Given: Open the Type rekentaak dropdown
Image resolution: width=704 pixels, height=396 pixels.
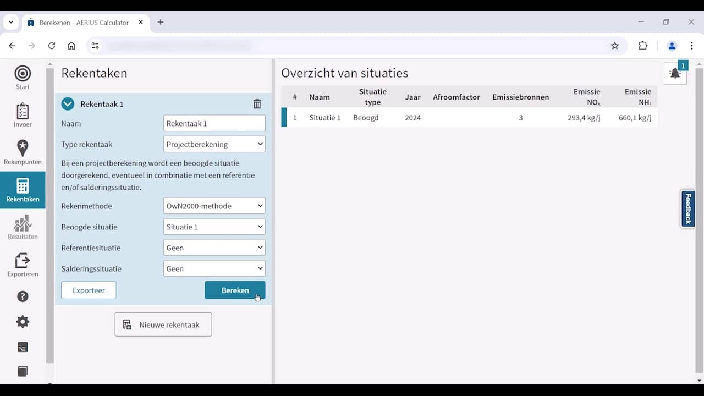Looking at the screenshot, I should pyautogui.click(x=215, y=144).
